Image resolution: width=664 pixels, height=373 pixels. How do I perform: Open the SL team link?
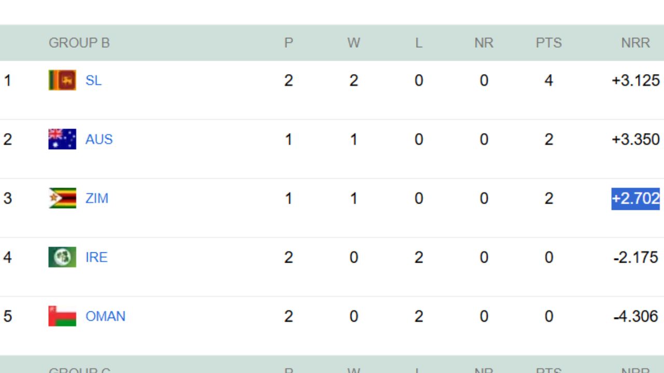[x=93, y=80]
